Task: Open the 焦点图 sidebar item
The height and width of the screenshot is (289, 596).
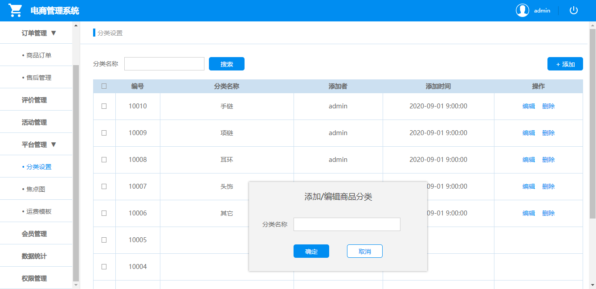Action: coord(38,189)
